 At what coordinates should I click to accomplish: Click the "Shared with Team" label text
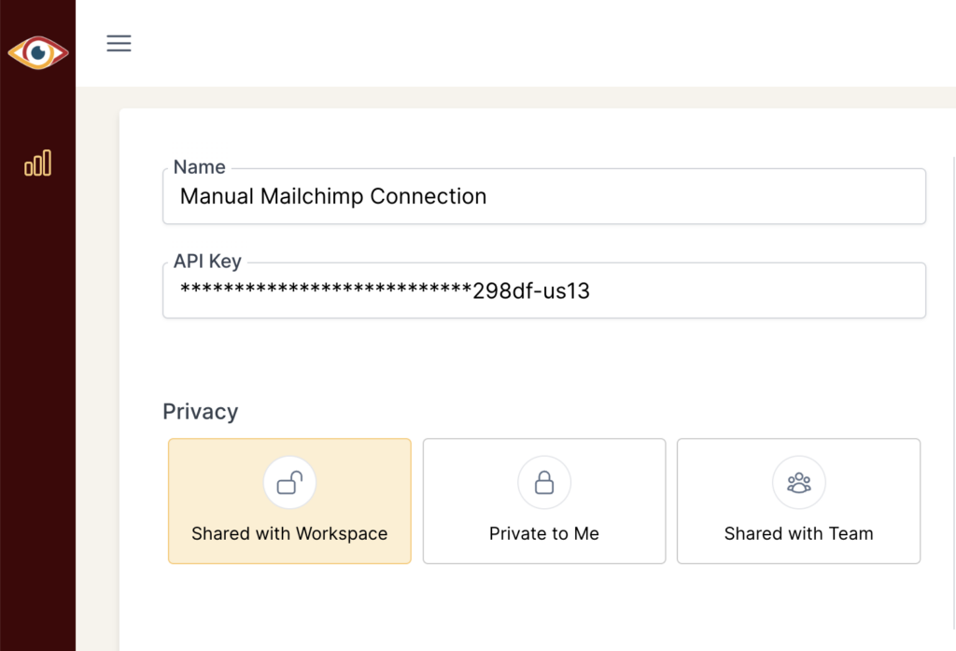tap(798, 534)
